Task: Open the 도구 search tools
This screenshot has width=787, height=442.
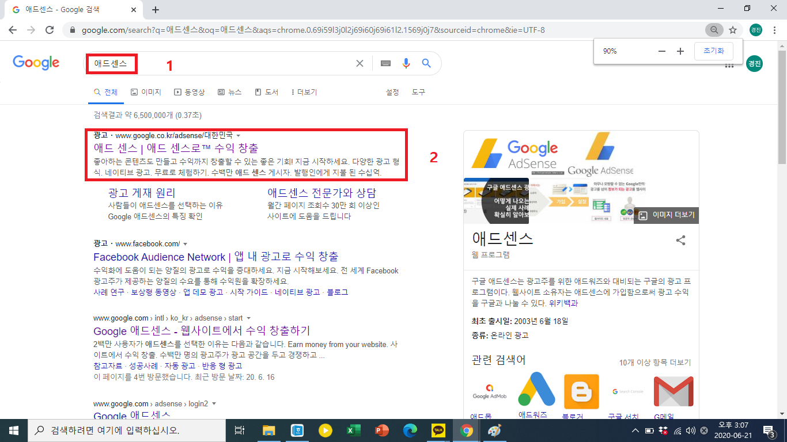Action: (418, 92)
